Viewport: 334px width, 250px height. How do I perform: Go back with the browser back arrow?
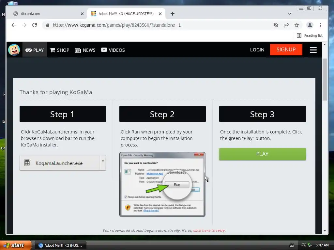pos(14,25)
